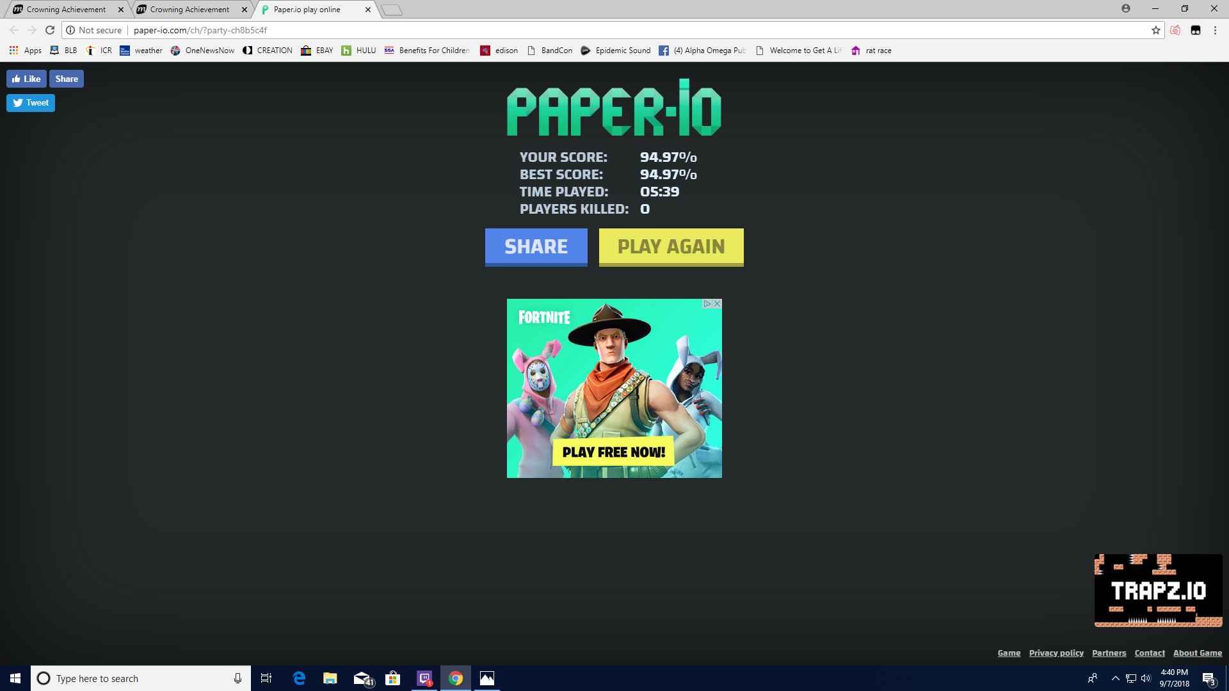Bookmark page with star icon

pyautogui.click(x=1155, y=30)
